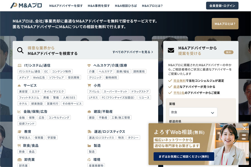251x167 pixels.
Task: Select the ソフトウェア tag
Action: tap(56, 77)
